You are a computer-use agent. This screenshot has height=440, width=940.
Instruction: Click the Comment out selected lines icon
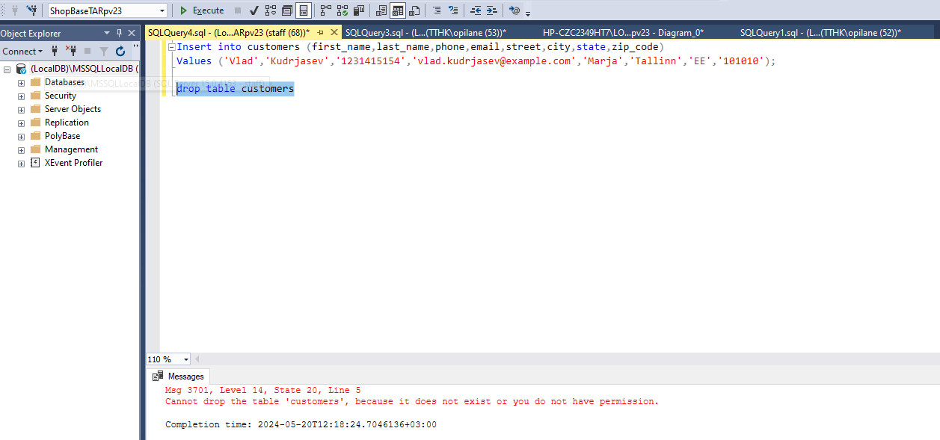[x=437, y=10]
